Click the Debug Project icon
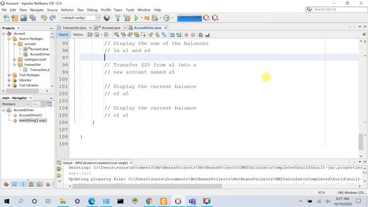 pyautogui.click(x=147, y=18)
